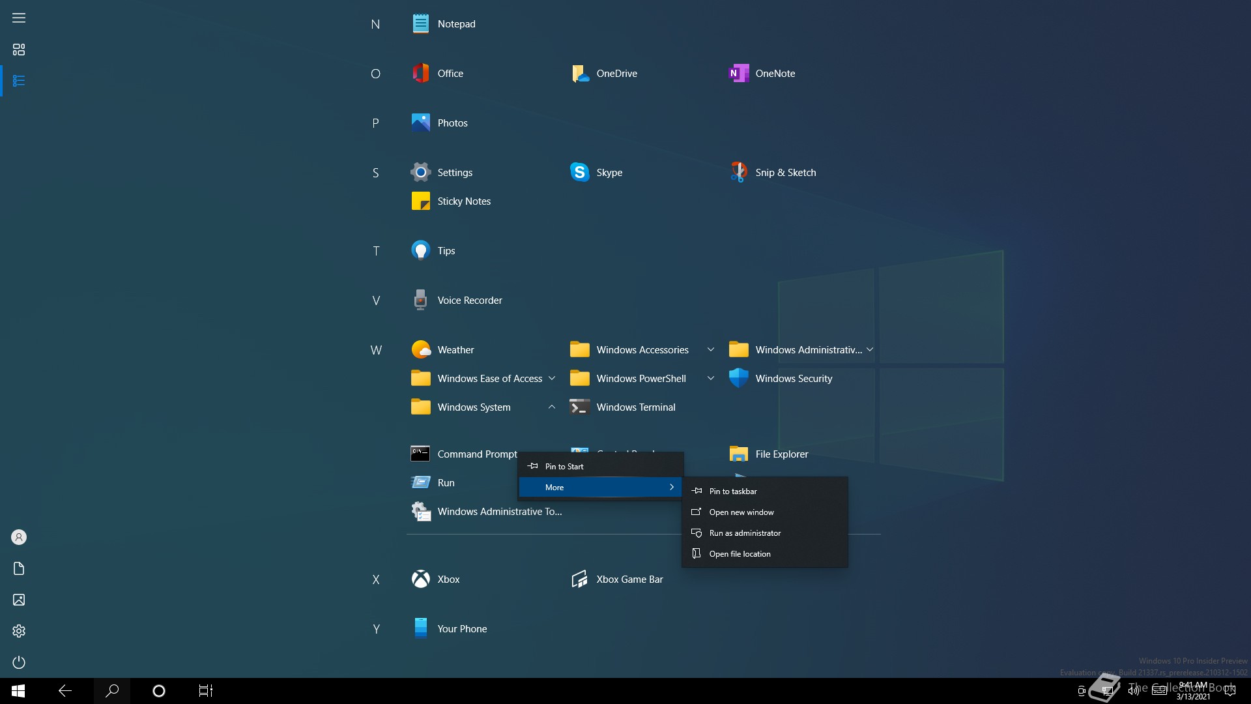
Task: Open Pictures from the sidebar
Action: (19, 600)
